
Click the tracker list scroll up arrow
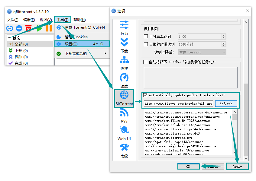coord(235,112)
